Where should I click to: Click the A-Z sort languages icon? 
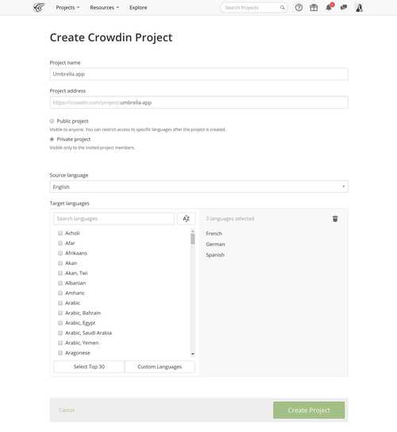tap(186, 219)
